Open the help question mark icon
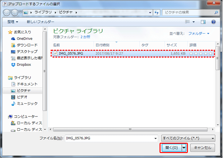The height and width of the screenshot is (158, 223). 213,22
